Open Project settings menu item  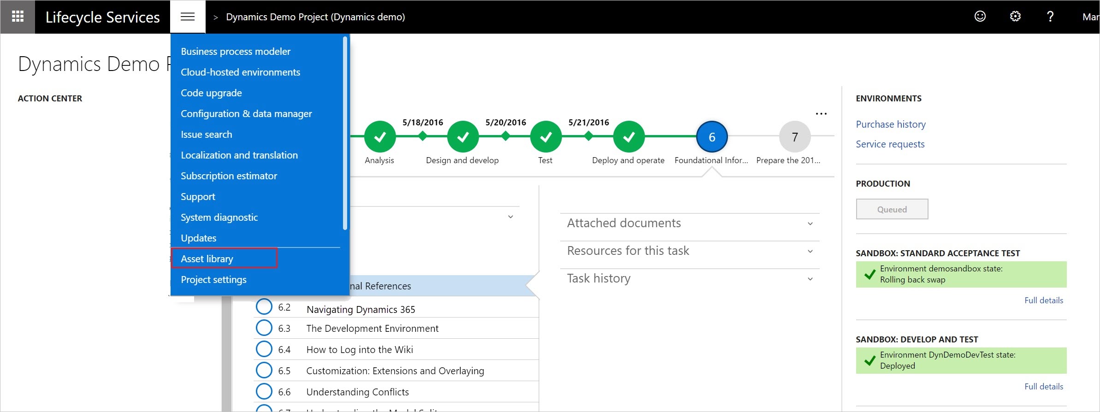[x=213, y=280]
